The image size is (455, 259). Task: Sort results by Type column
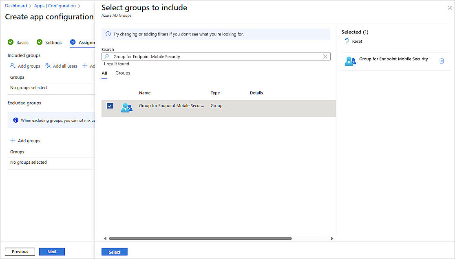pyautogui.click(x=215, y=93)
